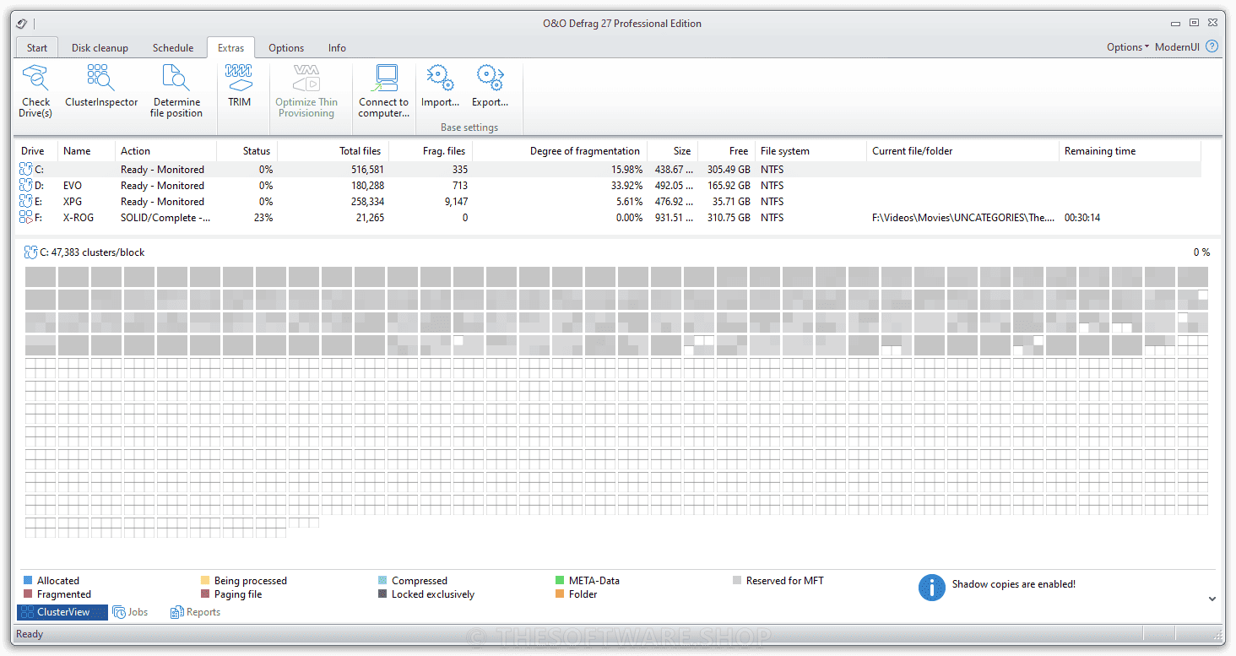Click the Compressed light blue swatch
Image resolution: width=1236 pixels, height=656 pixels.
[382, 581]
